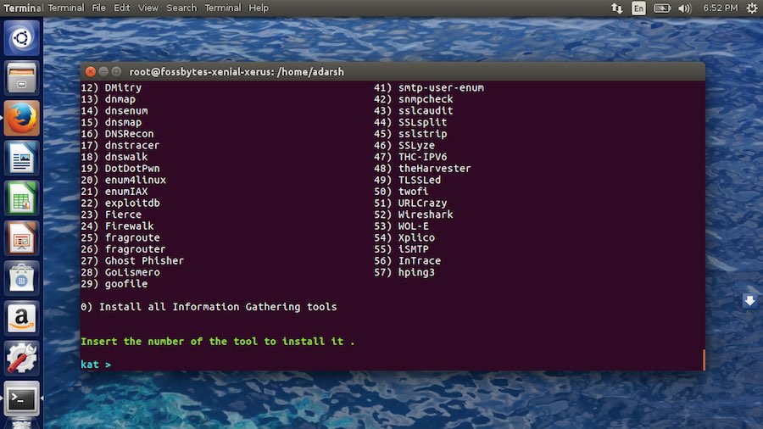Screen dimensions: 763x429
Task: Open the Edit menu
Action: click(x=122, y=8)
